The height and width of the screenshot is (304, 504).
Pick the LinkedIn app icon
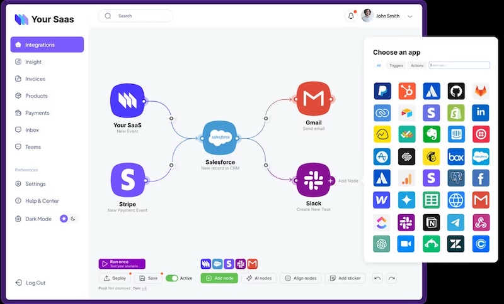[x=481, y=113]
